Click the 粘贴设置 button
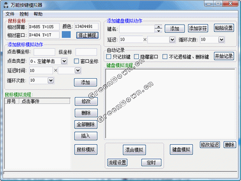 tap(224, 28)
